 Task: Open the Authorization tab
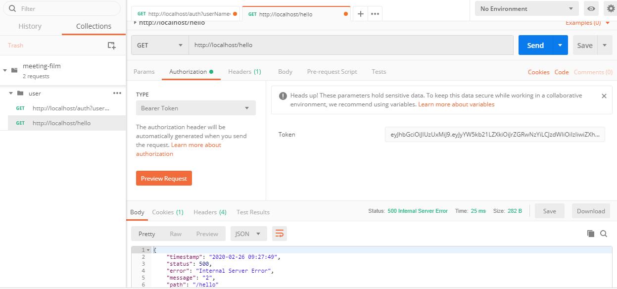(191, 72)
